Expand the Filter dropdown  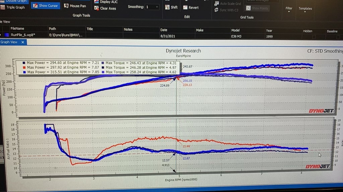click(289, 10)
